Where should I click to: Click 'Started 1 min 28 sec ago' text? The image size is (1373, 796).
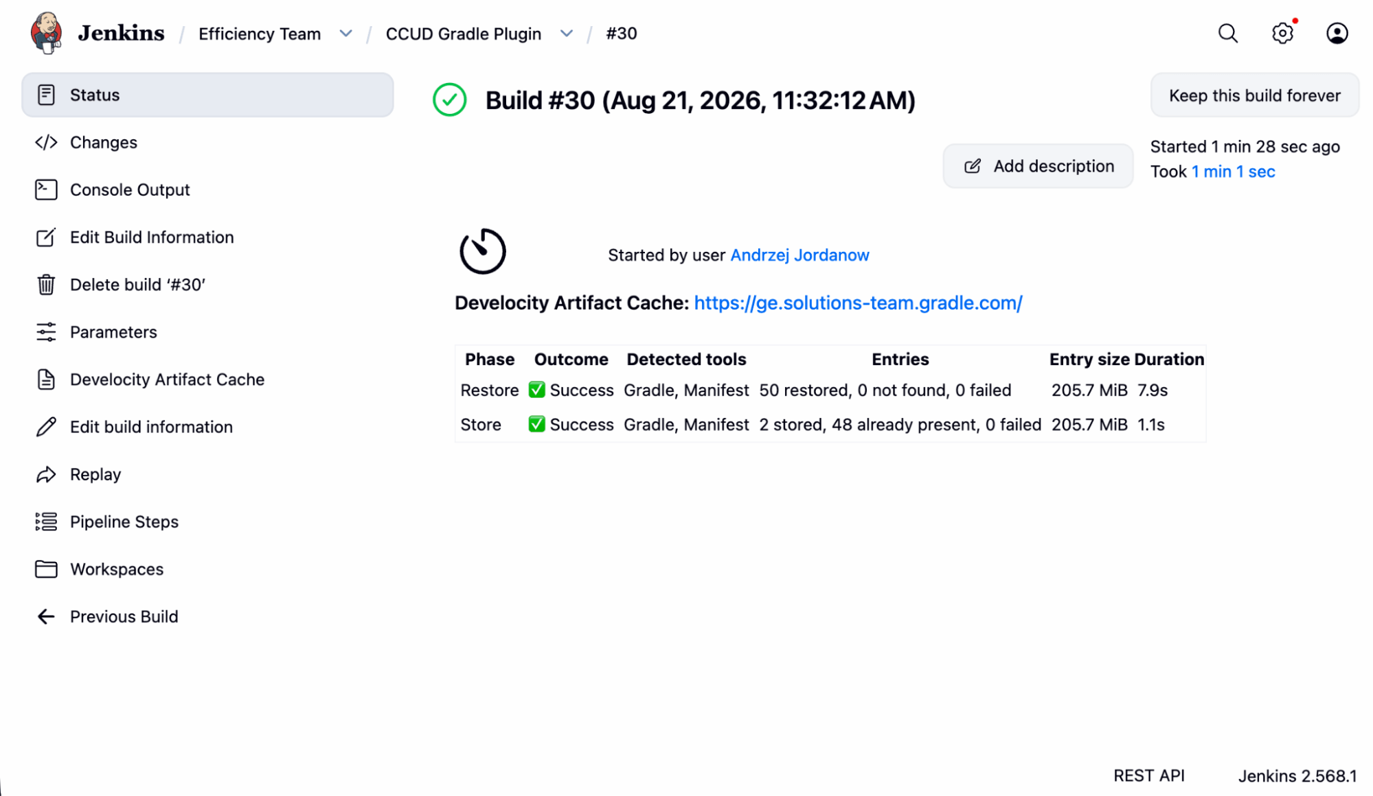click(1245, 147)
